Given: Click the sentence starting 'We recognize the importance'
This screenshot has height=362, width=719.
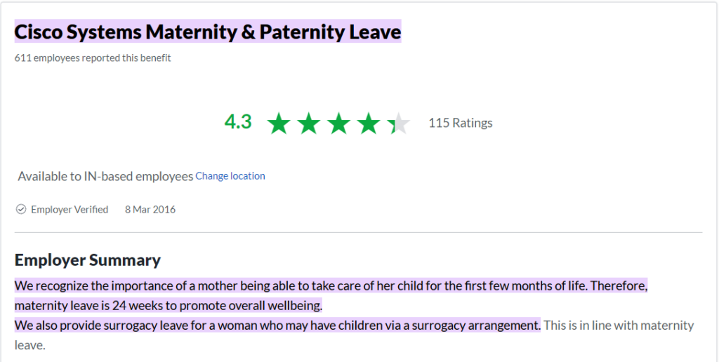Looking at the screenshot, I should tap(330, 286).
